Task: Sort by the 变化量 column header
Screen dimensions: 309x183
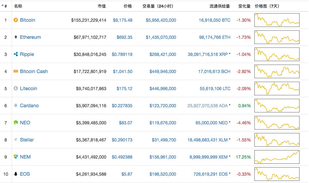Action: [x=244, y=6]
